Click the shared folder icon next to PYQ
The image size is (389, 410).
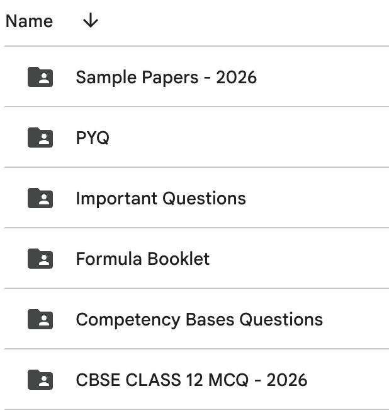[40, 138]
